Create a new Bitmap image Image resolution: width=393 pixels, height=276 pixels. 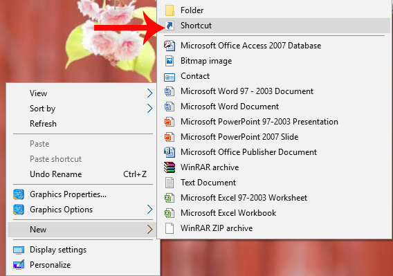pyautogui.click(x=274, y=61)
